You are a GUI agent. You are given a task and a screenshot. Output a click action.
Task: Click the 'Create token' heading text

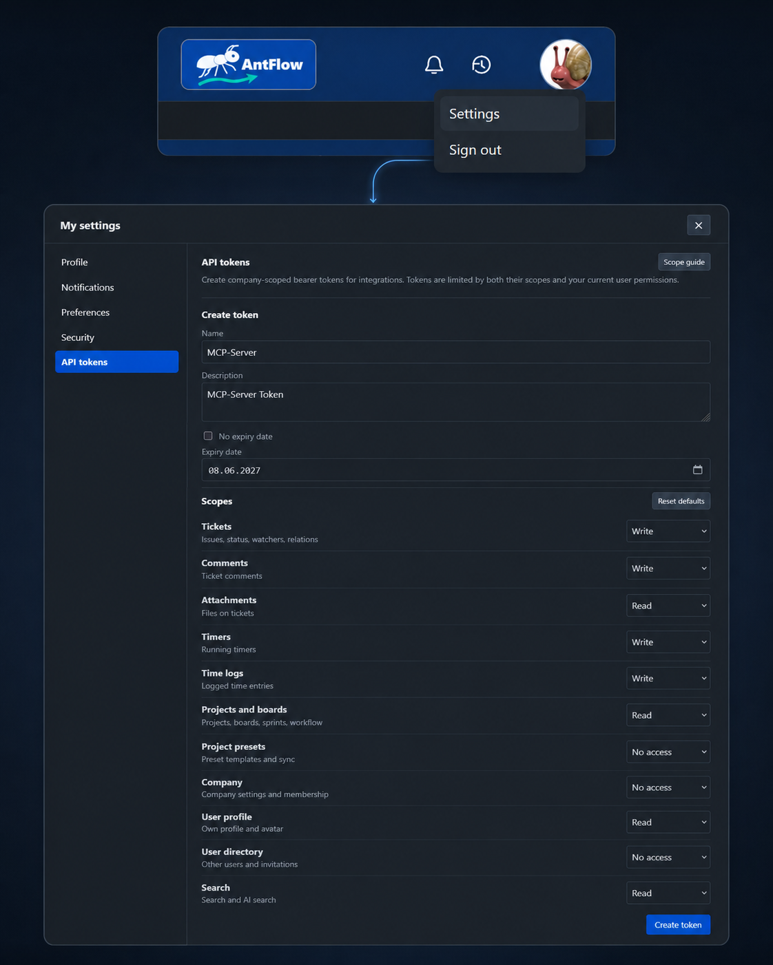[x=229, y=315]
